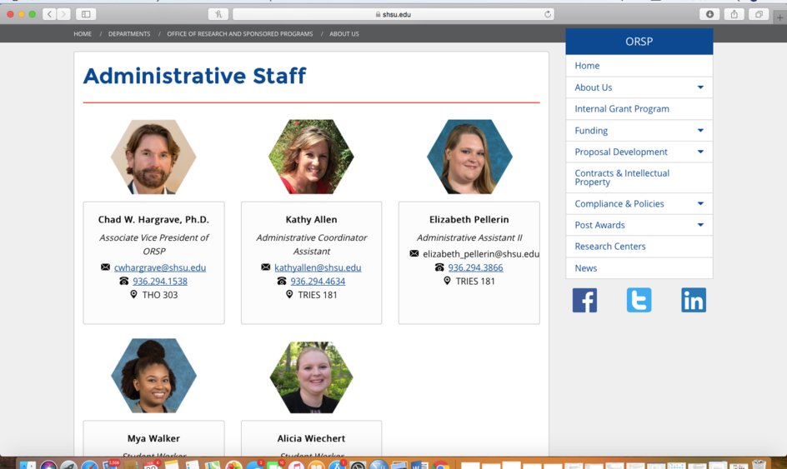
Task: Call Chad Hargrave at 936.294.1538
Action: click(160, 281)
